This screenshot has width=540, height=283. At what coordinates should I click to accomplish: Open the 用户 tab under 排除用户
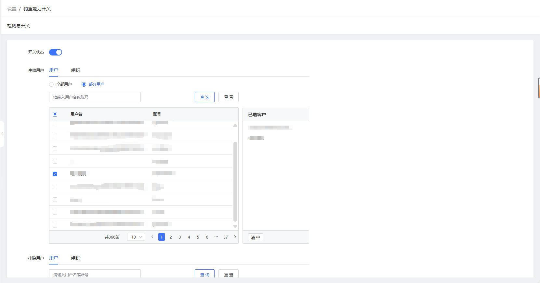click(54, 258)
